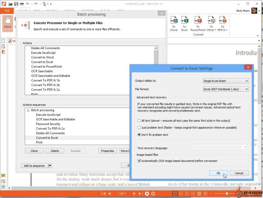Switch to facing continuous view in status bar

(x=193, y=194)
